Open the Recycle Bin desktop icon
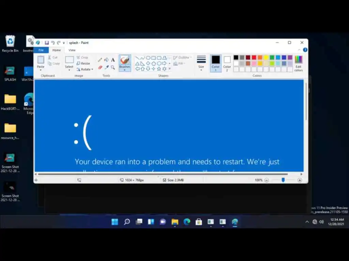 (x=10, y=44)
